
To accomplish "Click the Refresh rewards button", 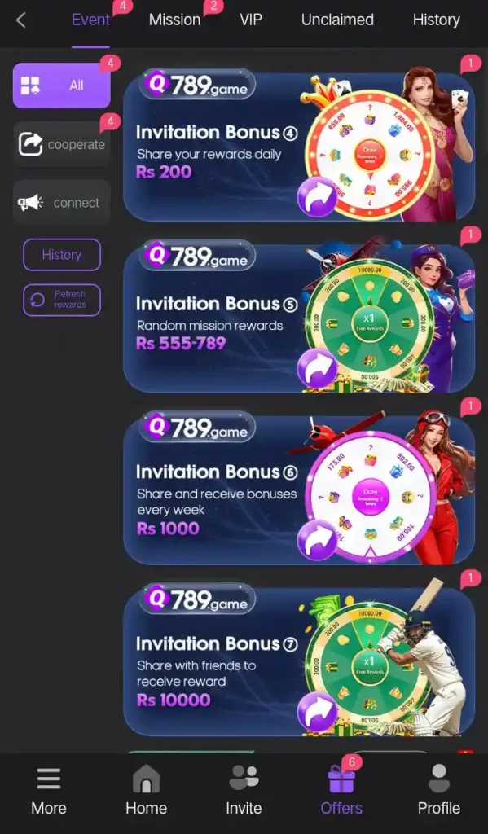I will pyautogui.click(x=62, y=300).
